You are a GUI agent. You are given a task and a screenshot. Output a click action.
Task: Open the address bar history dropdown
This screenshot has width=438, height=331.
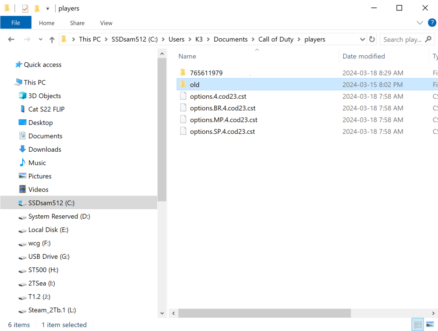coord(362,39)
